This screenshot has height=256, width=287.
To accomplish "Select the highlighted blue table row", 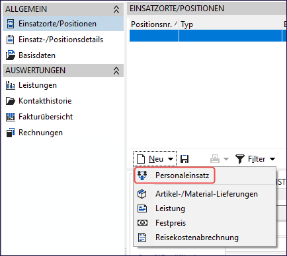I will click(207, 36).
